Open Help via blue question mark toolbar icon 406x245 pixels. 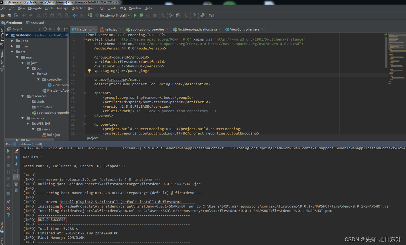coord(194,15)
